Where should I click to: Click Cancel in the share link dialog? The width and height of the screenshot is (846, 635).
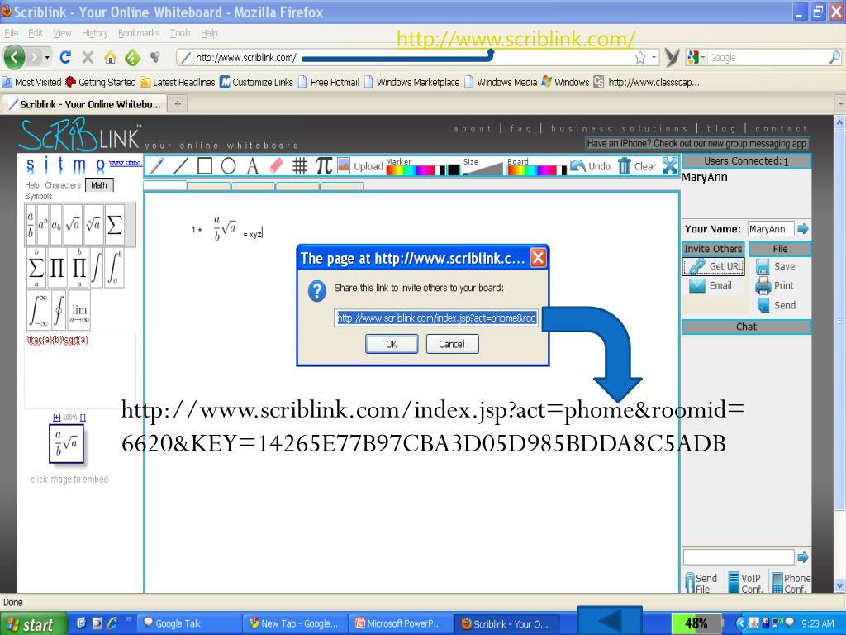[x=452, y=344]
